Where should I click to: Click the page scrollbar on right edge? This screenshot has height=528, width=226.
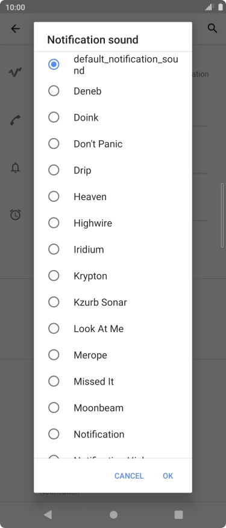point(222,216)
